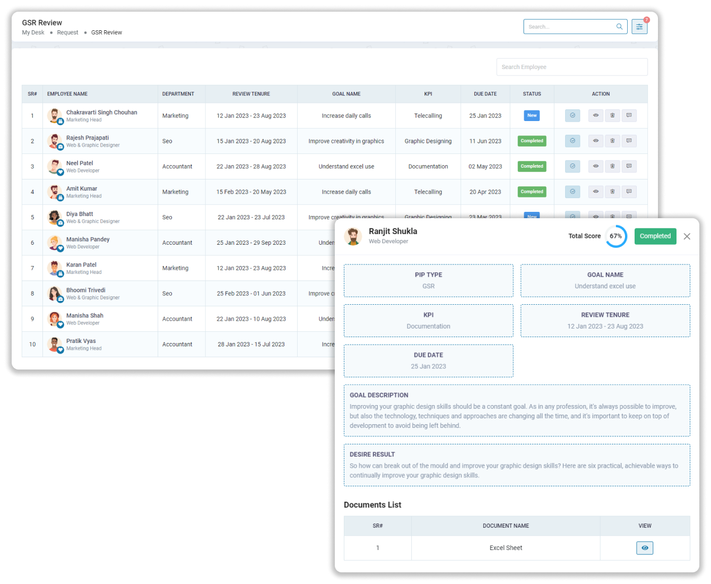Click the 67% Total Score progress ring

616,236
